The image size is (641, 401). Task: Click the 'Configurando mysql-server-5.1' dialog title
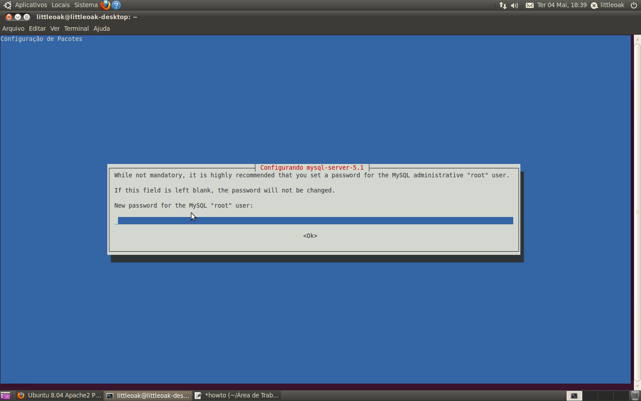[x=312, y=168]
